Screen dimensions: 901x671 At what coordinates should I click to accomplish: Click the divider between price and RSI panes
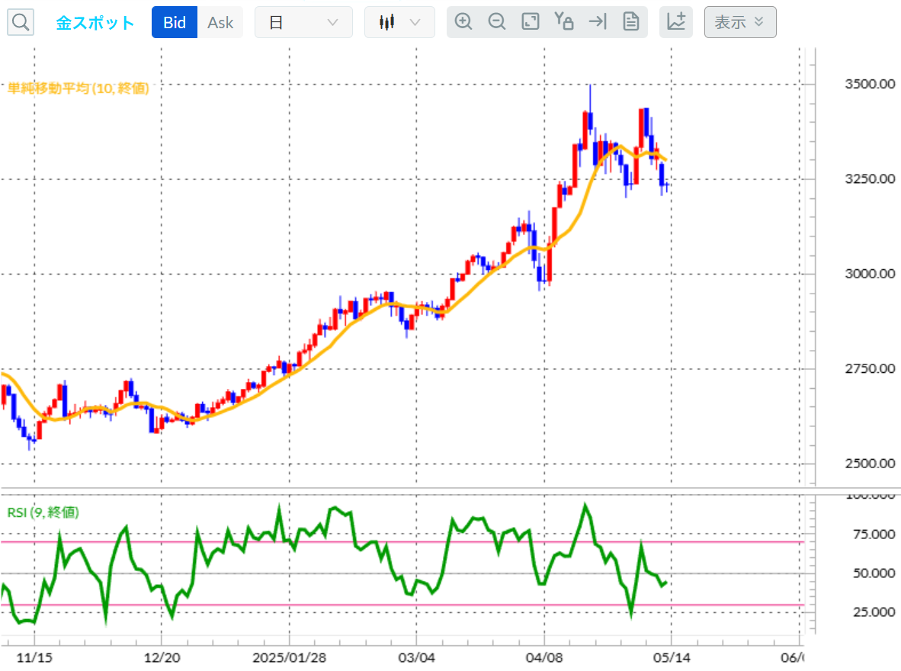coord(450,488)
